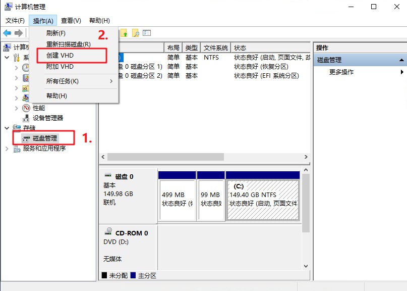Image resolution: width=407 pixels, height=291 pixels.
Task: Select 磁盘管理 in the tree
Action: coord(45,138)
